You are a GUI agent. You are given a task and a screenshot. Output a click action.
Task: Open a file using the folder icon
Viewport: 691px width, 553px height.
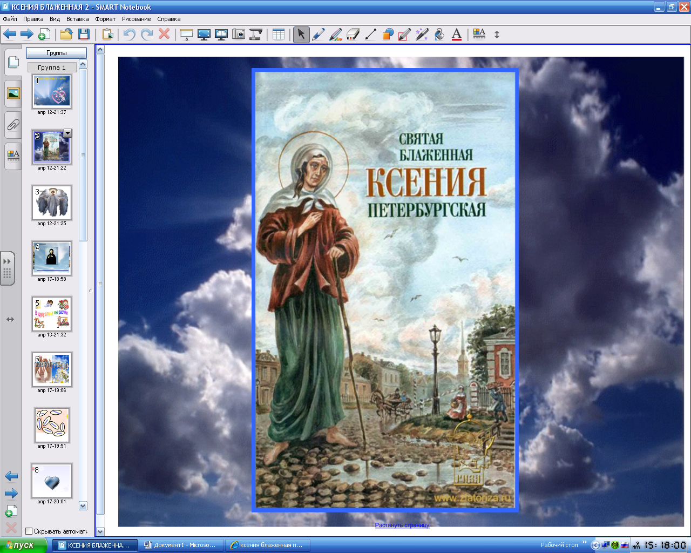66,35
